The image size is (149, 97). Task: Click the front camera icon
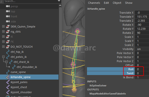click(8, 16)
